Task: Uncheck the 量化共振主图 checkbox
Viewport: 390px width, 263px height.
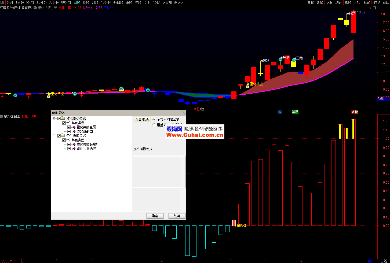Action: [69, 127]
